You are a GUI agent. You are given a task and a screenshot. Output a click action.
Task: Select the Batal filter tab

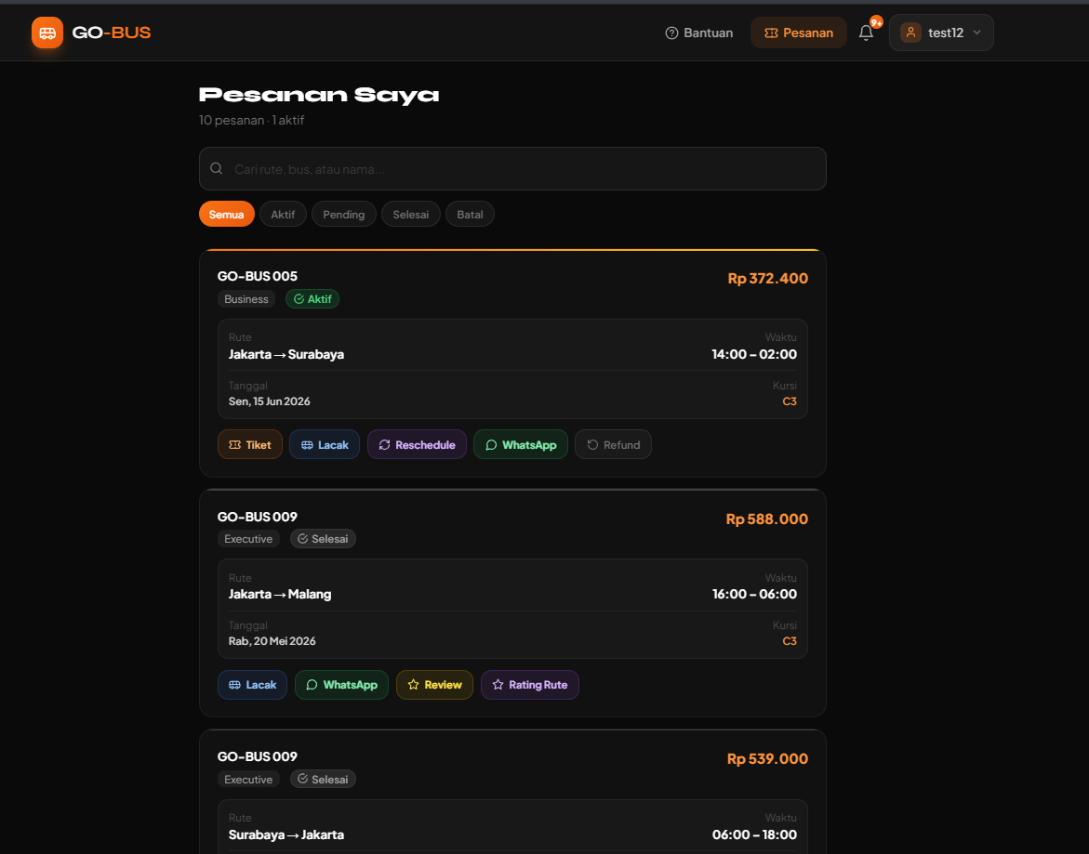point(470,215)
